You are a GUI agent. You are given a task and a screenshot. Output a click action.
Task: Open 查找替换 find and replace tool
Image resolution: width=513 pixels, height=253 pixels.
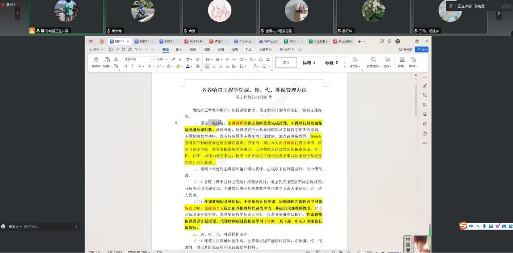pos(373,60)
